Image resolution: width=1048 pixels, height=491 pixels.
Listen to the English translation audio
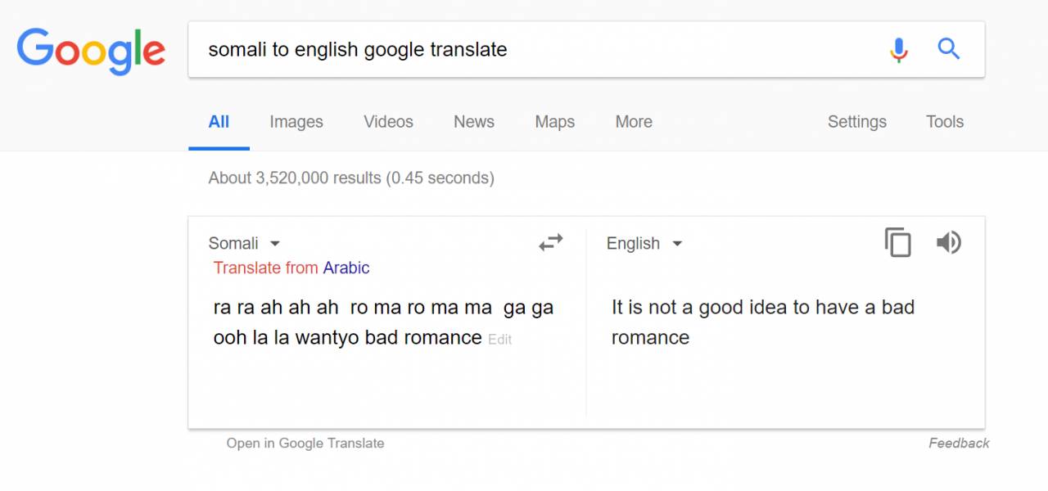[x=949, y=243]
